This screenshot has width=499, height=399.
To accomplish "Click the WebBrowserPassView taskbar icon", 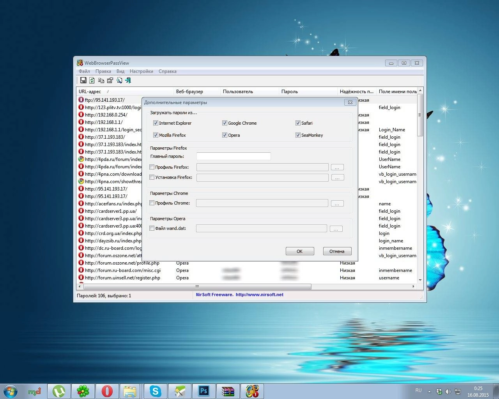I will click(x=252, y=391).
